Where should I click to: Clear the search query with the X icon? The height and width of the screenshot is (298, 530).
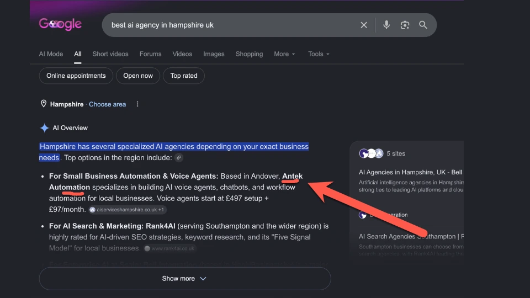pos(364,25)
